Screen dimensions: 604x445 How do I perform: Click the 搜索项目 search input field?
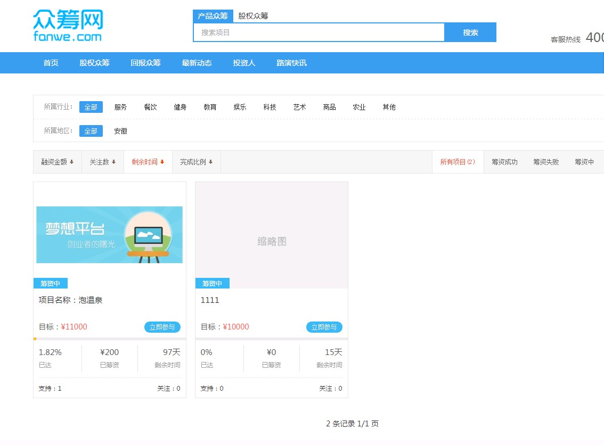point(319,32)
